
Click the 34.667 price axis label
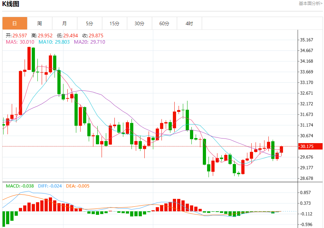(307, 51)
